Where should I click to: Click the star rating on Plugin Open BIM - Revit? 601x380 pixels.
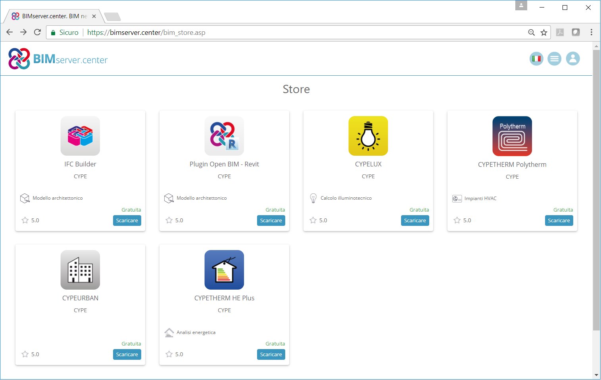click(x=169, y=220)
